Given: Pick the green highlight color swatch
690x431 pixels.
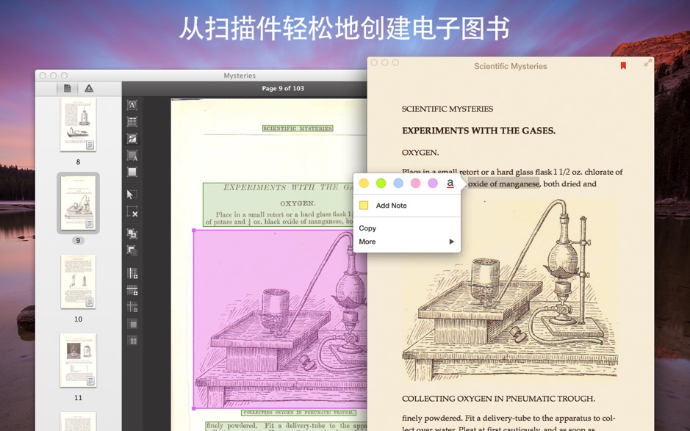Looking at the screenshot, I should tap(381, 183).
